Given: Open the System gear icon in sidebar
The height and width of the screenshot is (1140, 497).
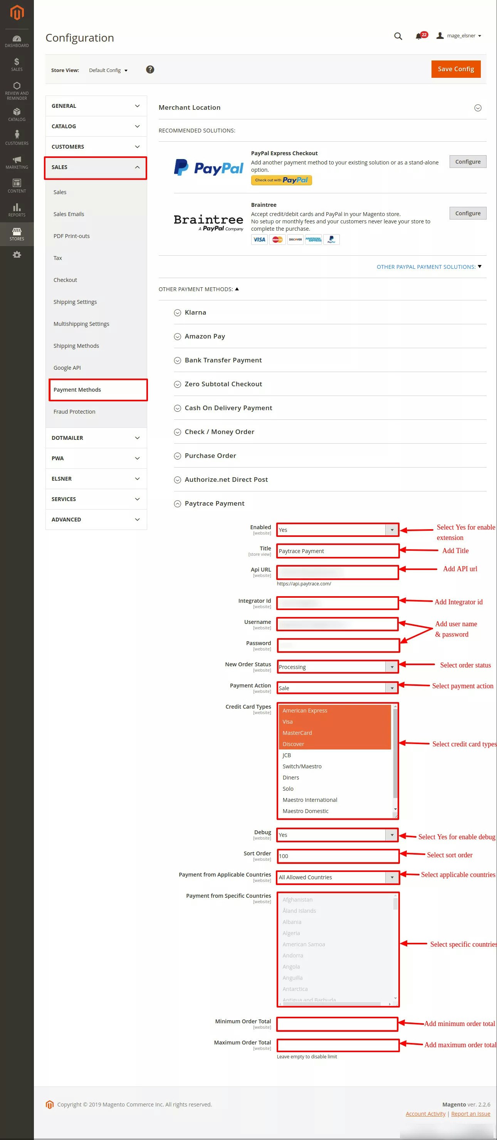Looking at the screenshot, I should 17,255.
